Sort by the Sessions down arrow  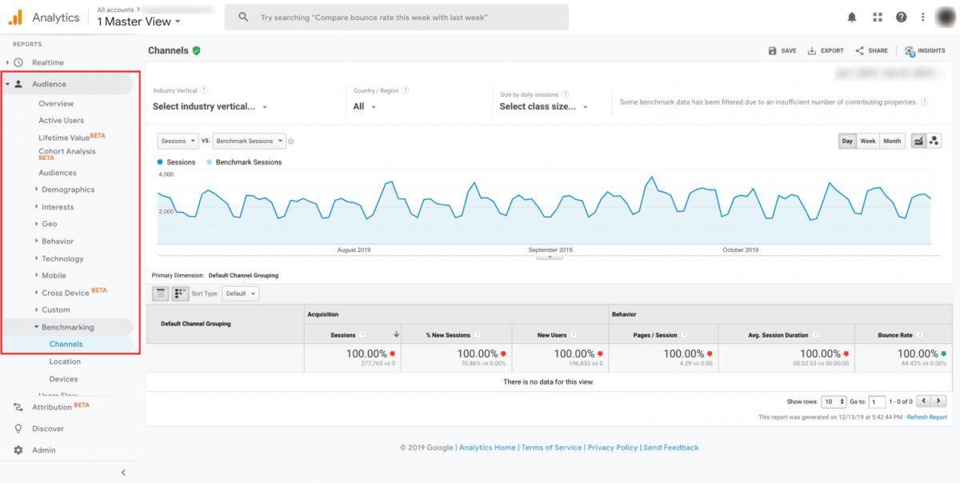396,335
